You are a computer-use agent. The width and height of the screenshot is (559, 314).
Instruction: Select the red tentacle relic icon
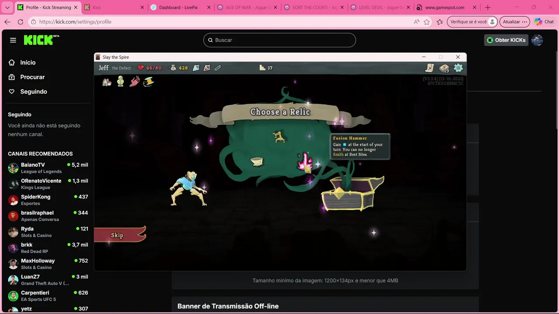[135, 81]
